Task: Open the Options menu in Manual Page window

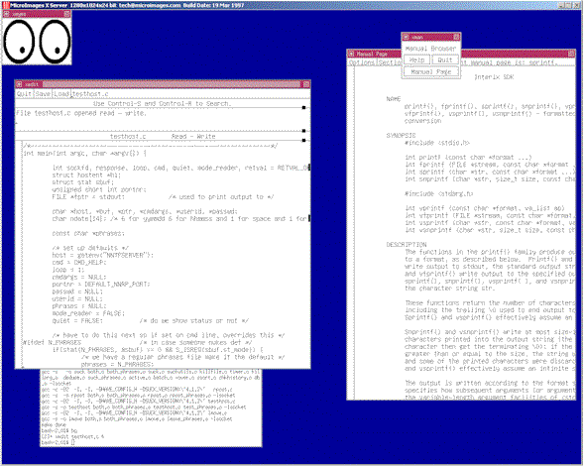Action: point(362,62)
